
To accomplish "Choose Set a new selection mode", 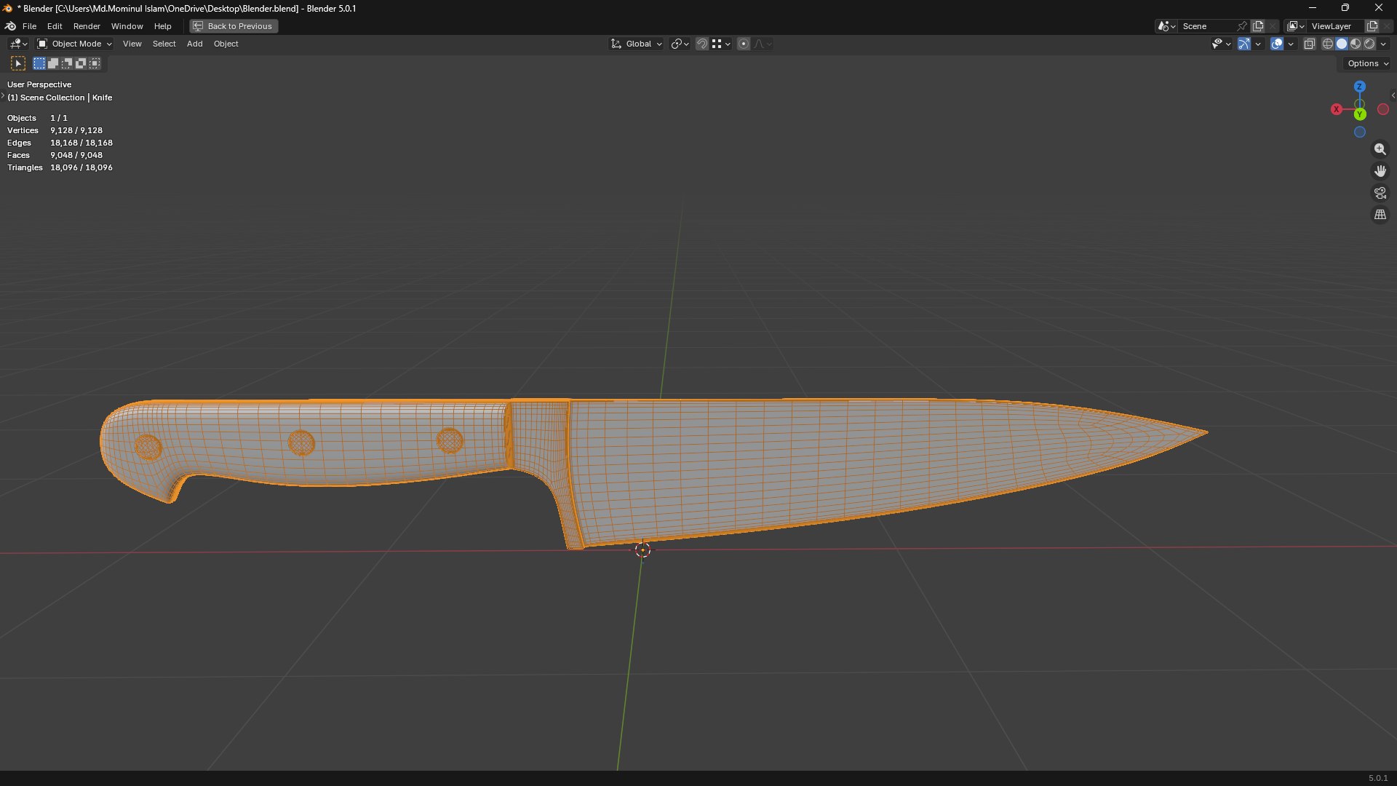I will 39,63.
